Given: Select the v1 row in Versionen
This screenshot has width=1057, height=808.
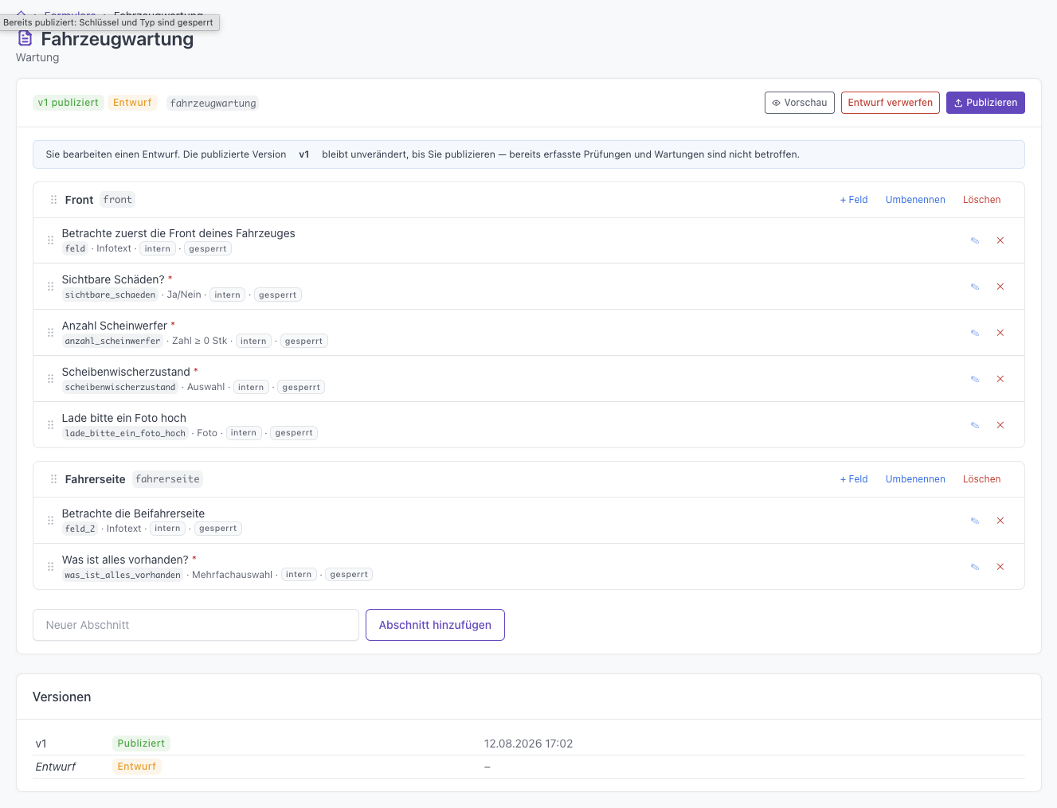Looking at the screenshot, I should point(529,744).
